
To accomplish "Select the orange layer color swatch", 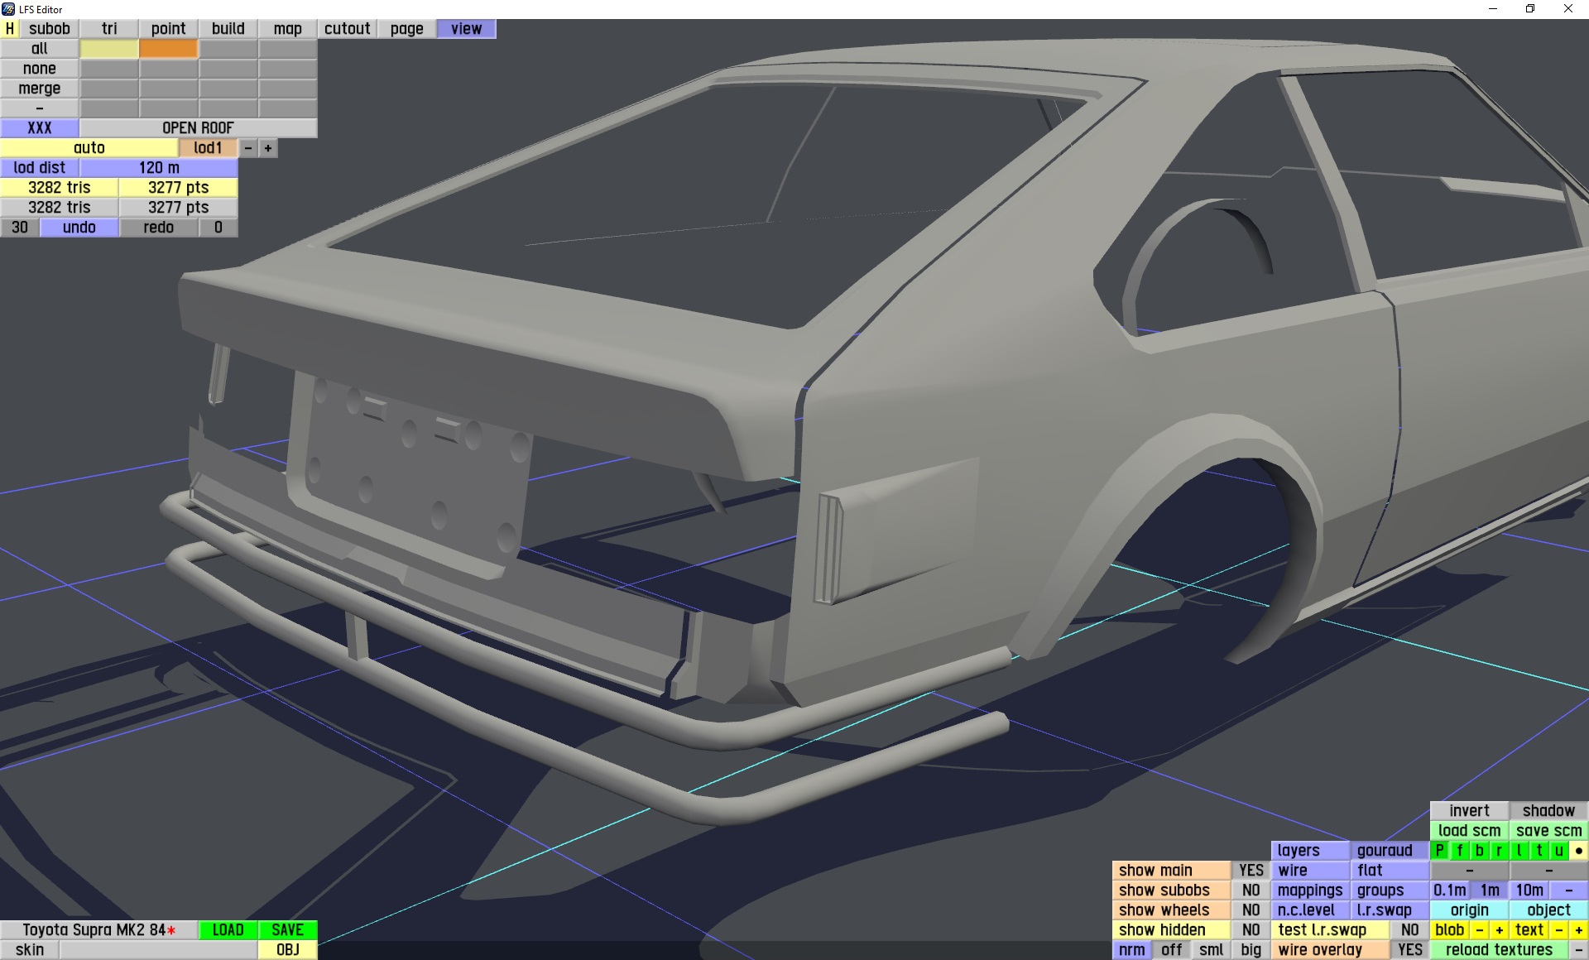I will tap(169, 49).
